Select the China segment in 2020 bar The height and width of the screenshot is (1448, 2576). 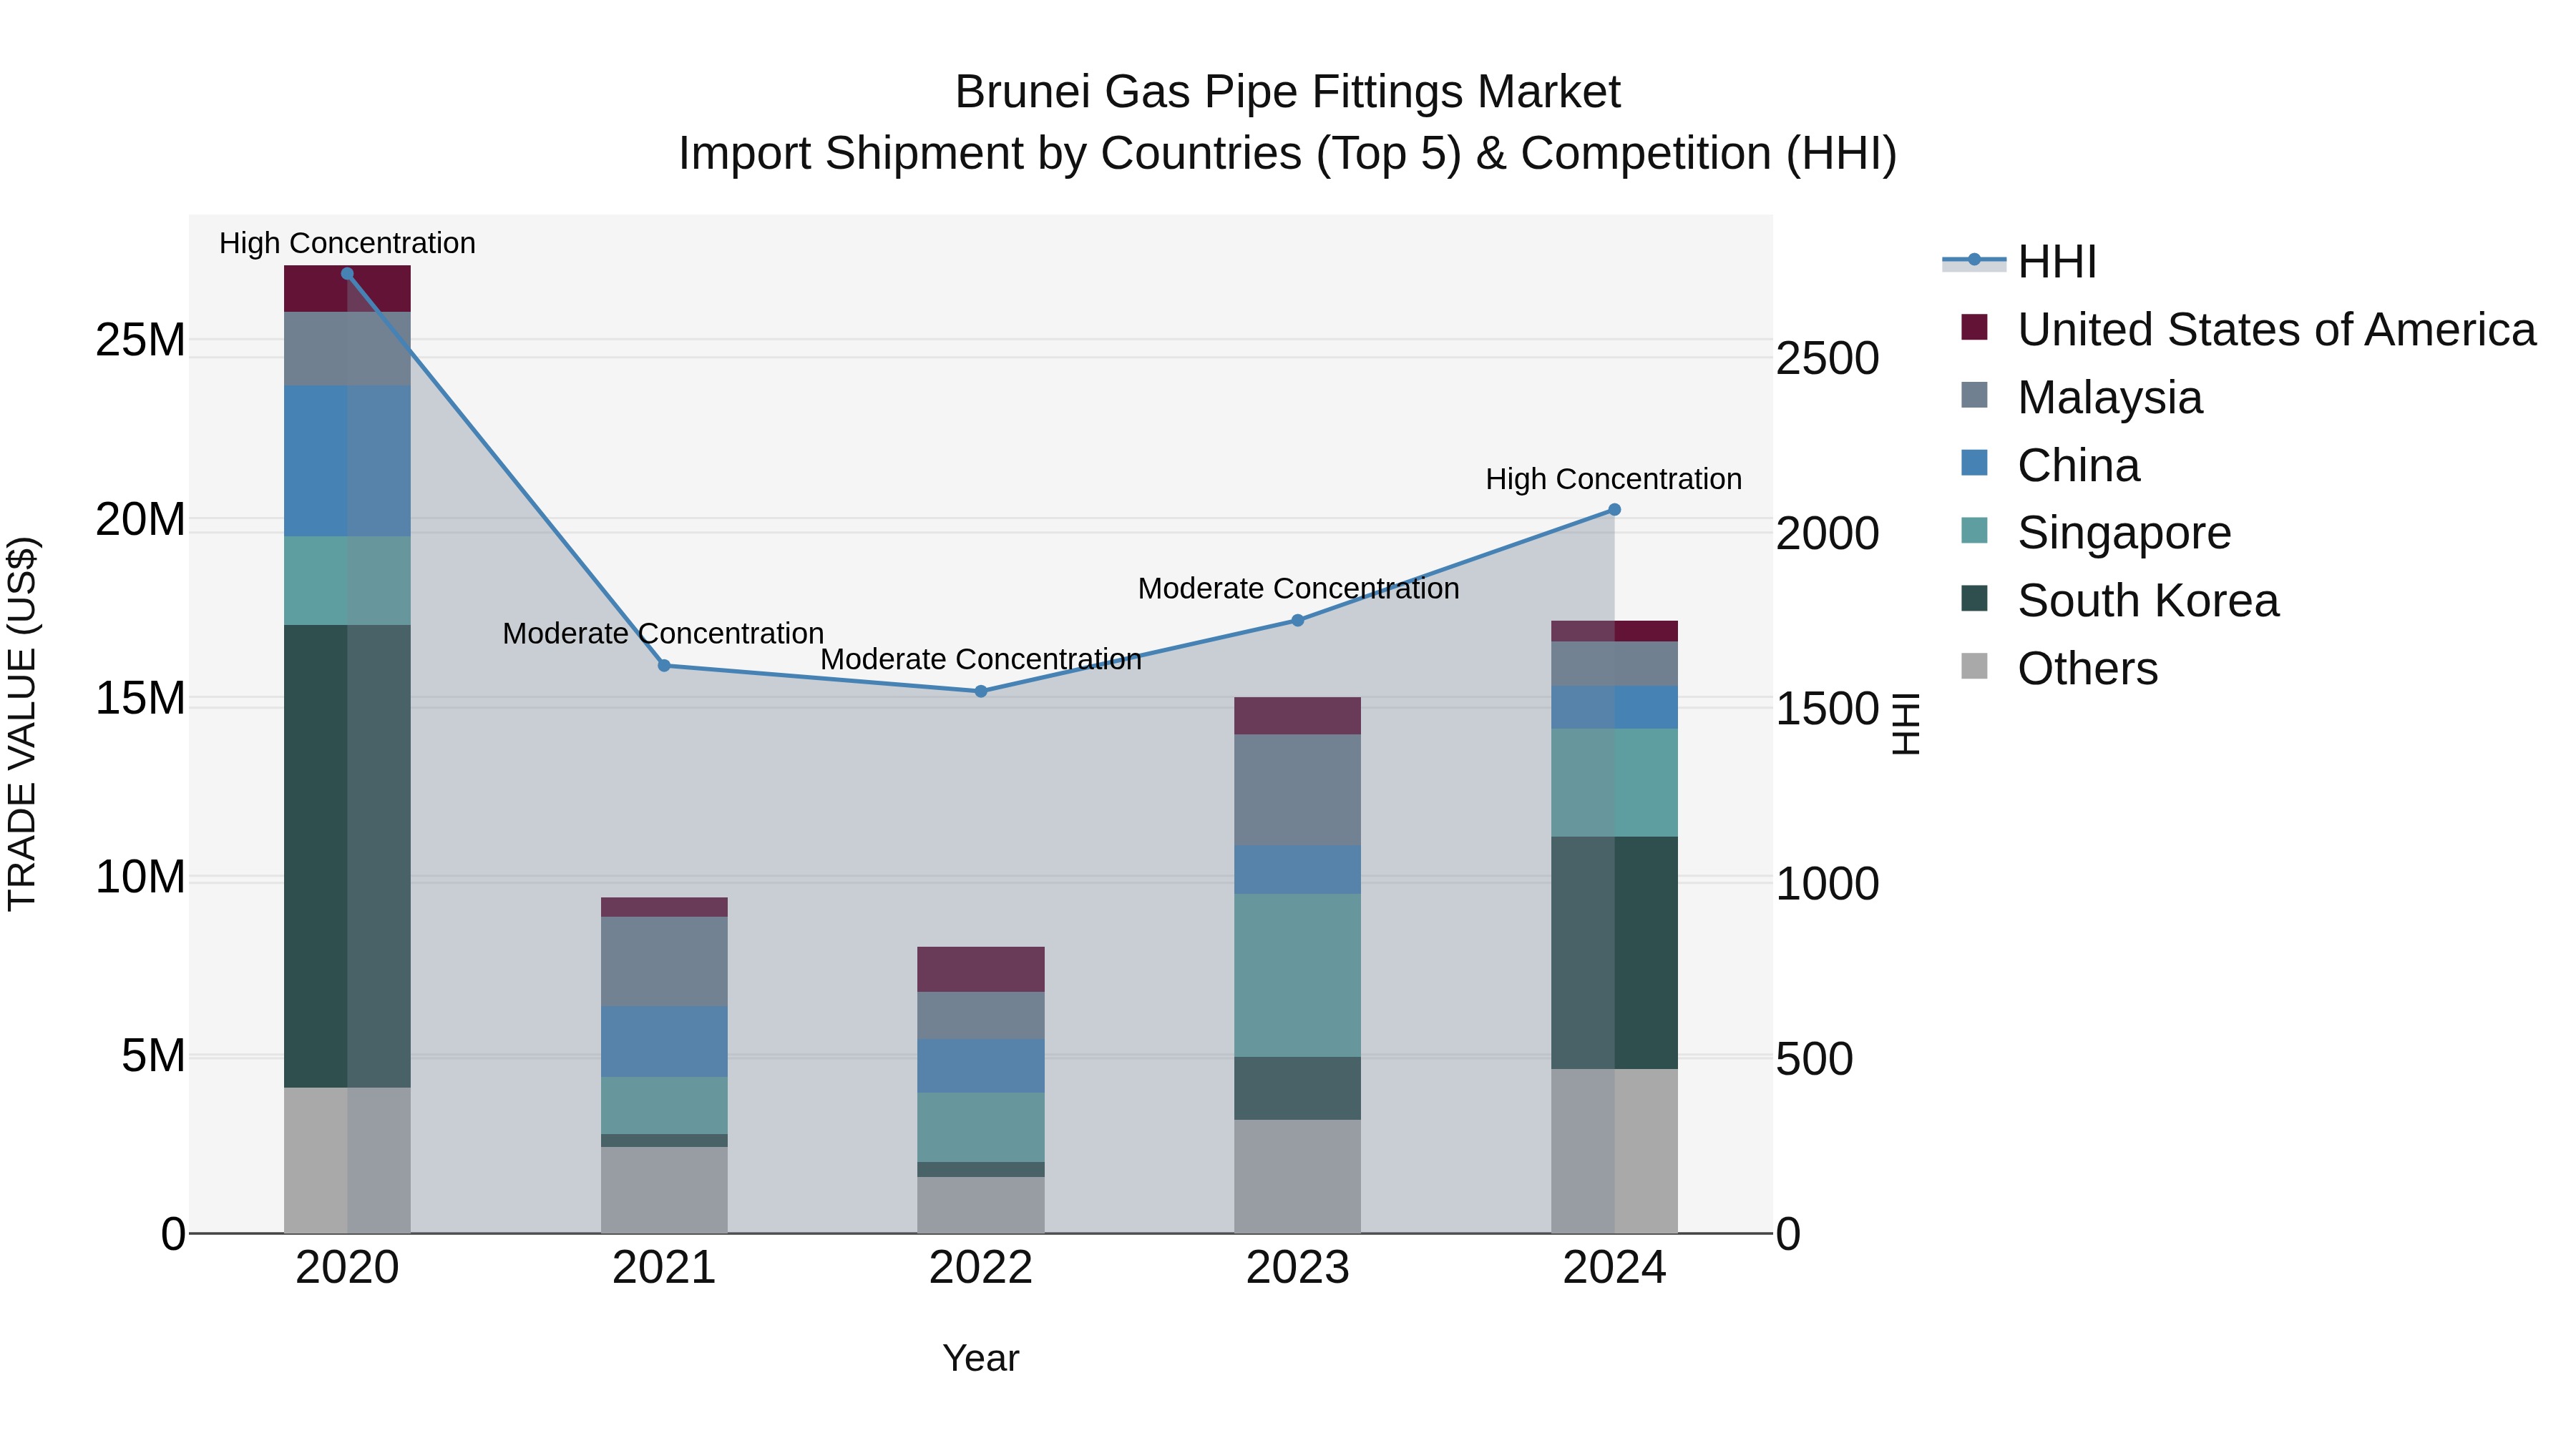tap(347, 462)
